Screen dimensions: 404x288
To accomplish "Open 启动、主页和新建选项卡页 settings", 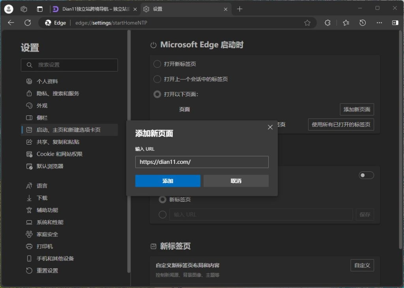I will pos(69,130).
